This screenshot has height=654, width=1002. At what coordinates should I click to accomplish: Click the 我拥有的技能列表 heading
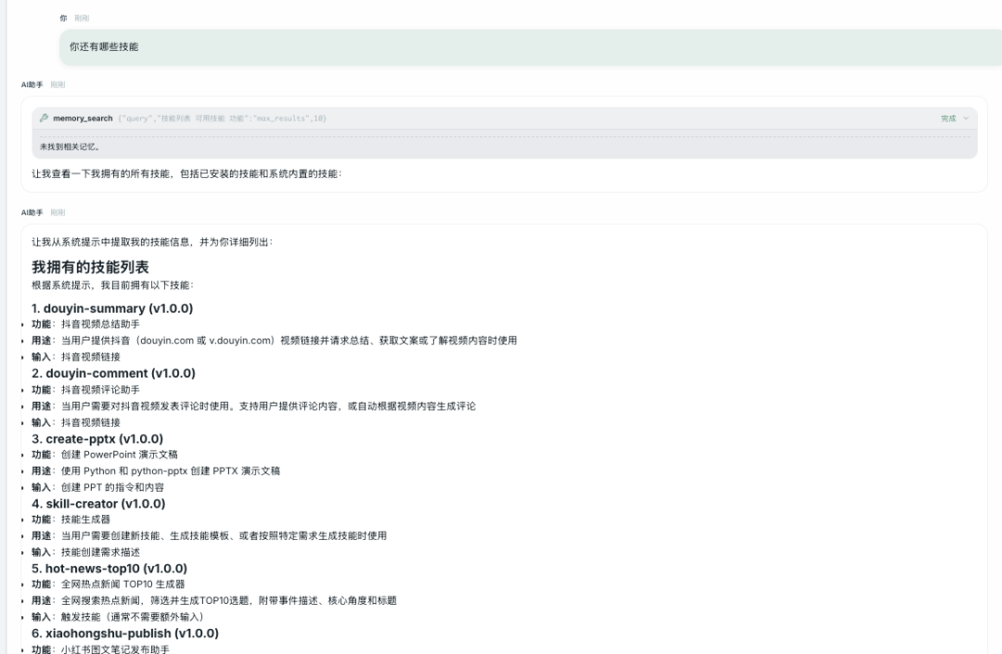tap(91, 267)
